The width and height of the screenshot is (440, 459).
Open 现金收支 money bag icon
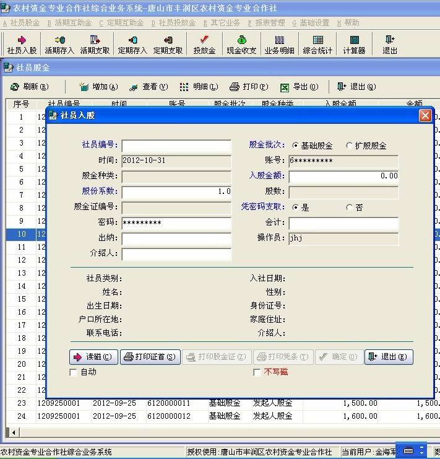pyautogui.click(x=241, y=45)
